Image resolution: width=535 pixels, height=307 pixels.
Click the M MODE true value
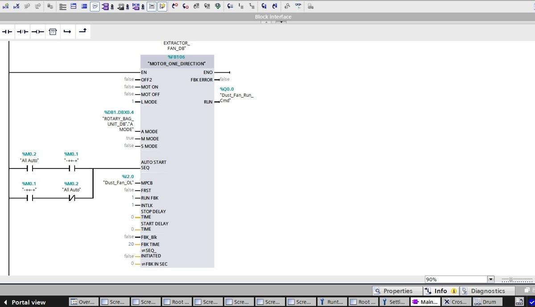pyautogui.click(x=130, y=138)
